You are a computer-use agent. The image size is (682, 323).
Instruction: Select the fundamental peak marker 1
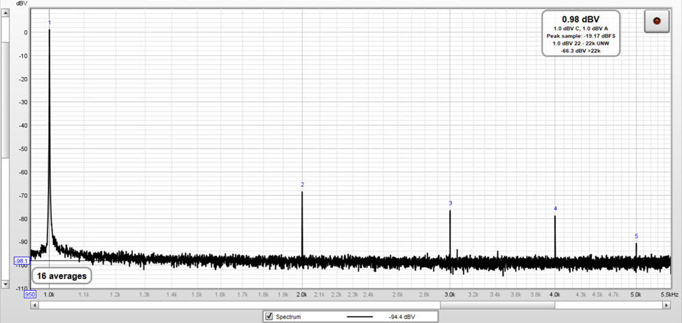pos(50,23)
